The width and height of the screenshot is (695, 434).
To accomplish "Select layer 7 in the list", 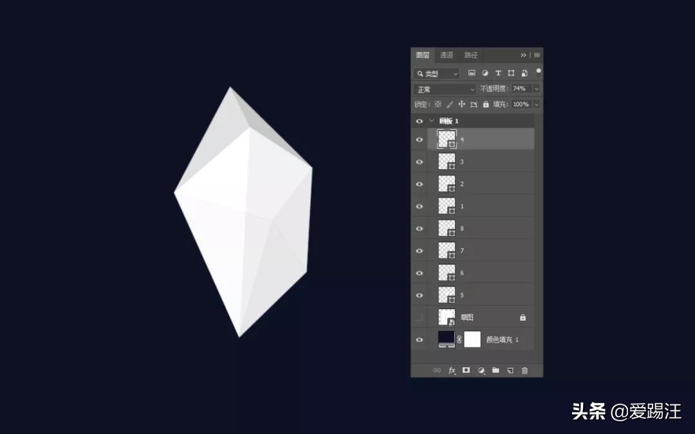I will point(481,251).
